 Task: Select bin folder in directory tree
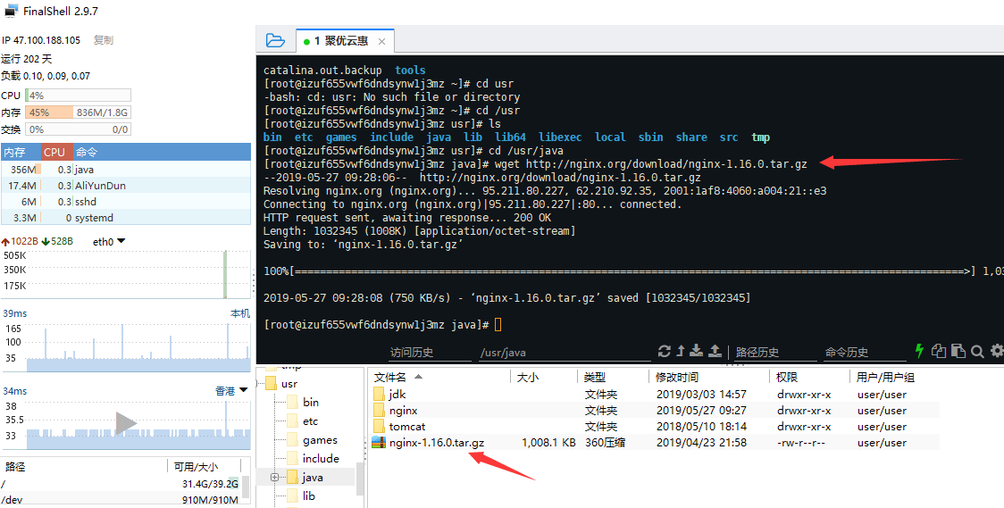coord(311,403)
